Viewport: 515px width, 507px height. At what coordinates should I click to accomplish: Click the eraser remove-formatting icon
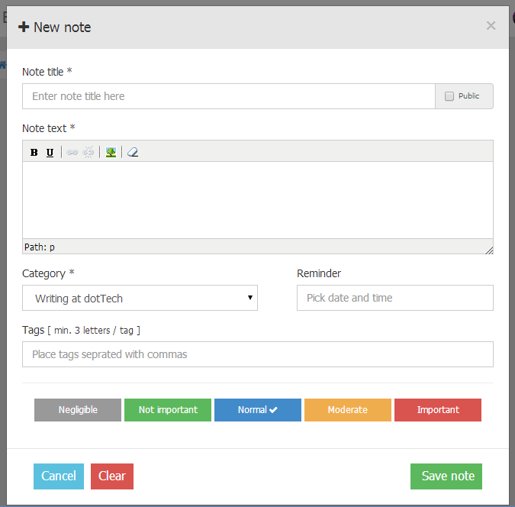click(133, 152)
